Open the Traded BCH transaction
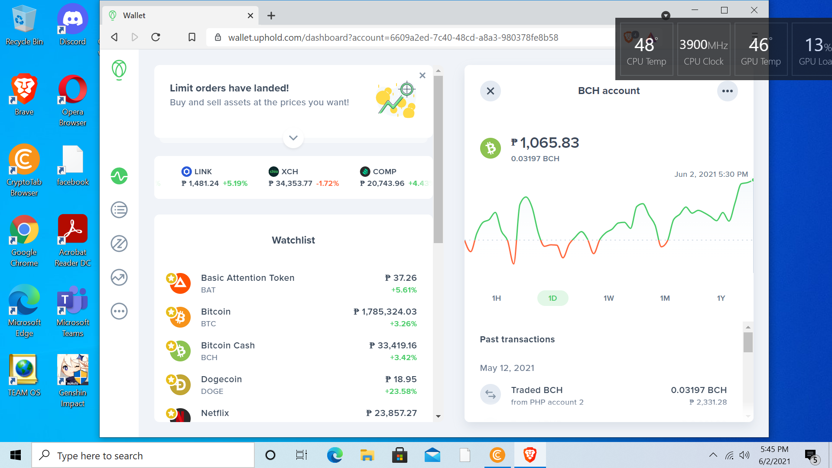This screenshot has width=832, height=468. click(604, 396)
